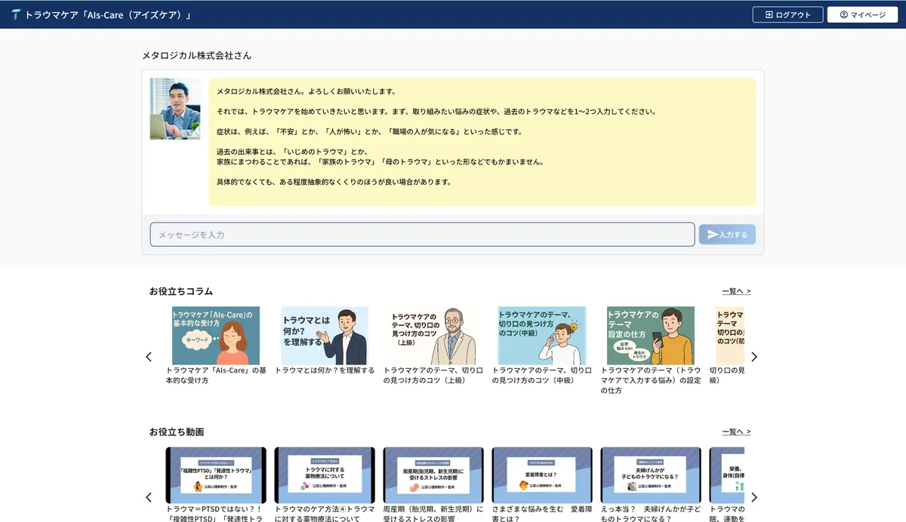906x522 pixels.
Task: Open the 薬物療法について video thumbnail
Action: [x=325, y=475]
